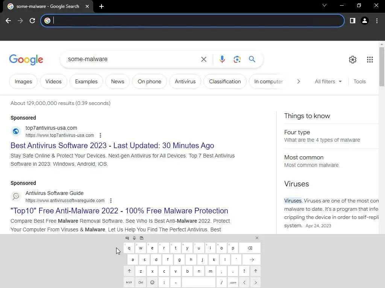Viewport: 385px width, 288px height.
Task: Expand the Most common topic
Action: pos(332,161)
